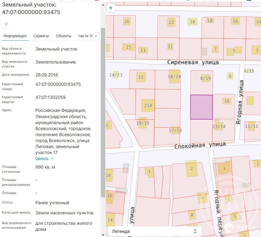
Task: Select building 21A on the map
Action: [148, 105]
